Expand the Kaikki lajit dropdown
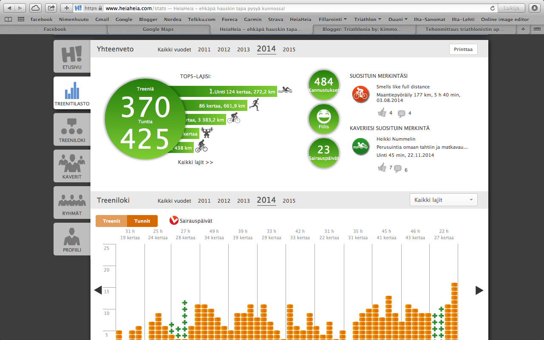 pyautogui.click(x=443, y=200)
